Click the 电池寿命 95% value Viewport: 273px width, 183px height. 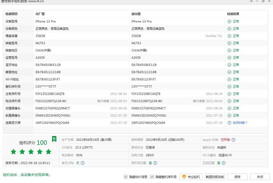pos(79,155)
